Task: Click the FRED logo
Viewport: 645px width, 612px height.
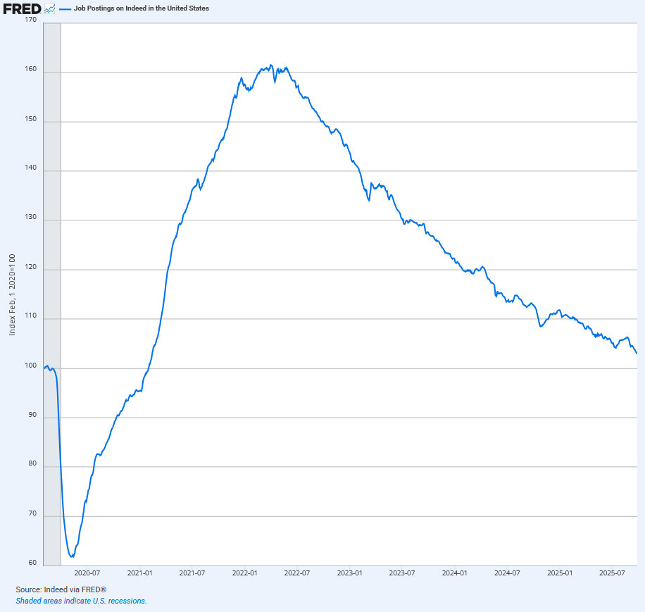Action: (x=22, y=9)
